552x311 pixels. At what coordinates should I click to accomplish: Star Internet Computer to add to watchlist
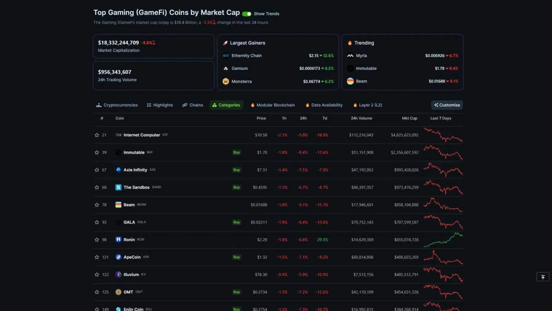(x=96, y=135)
